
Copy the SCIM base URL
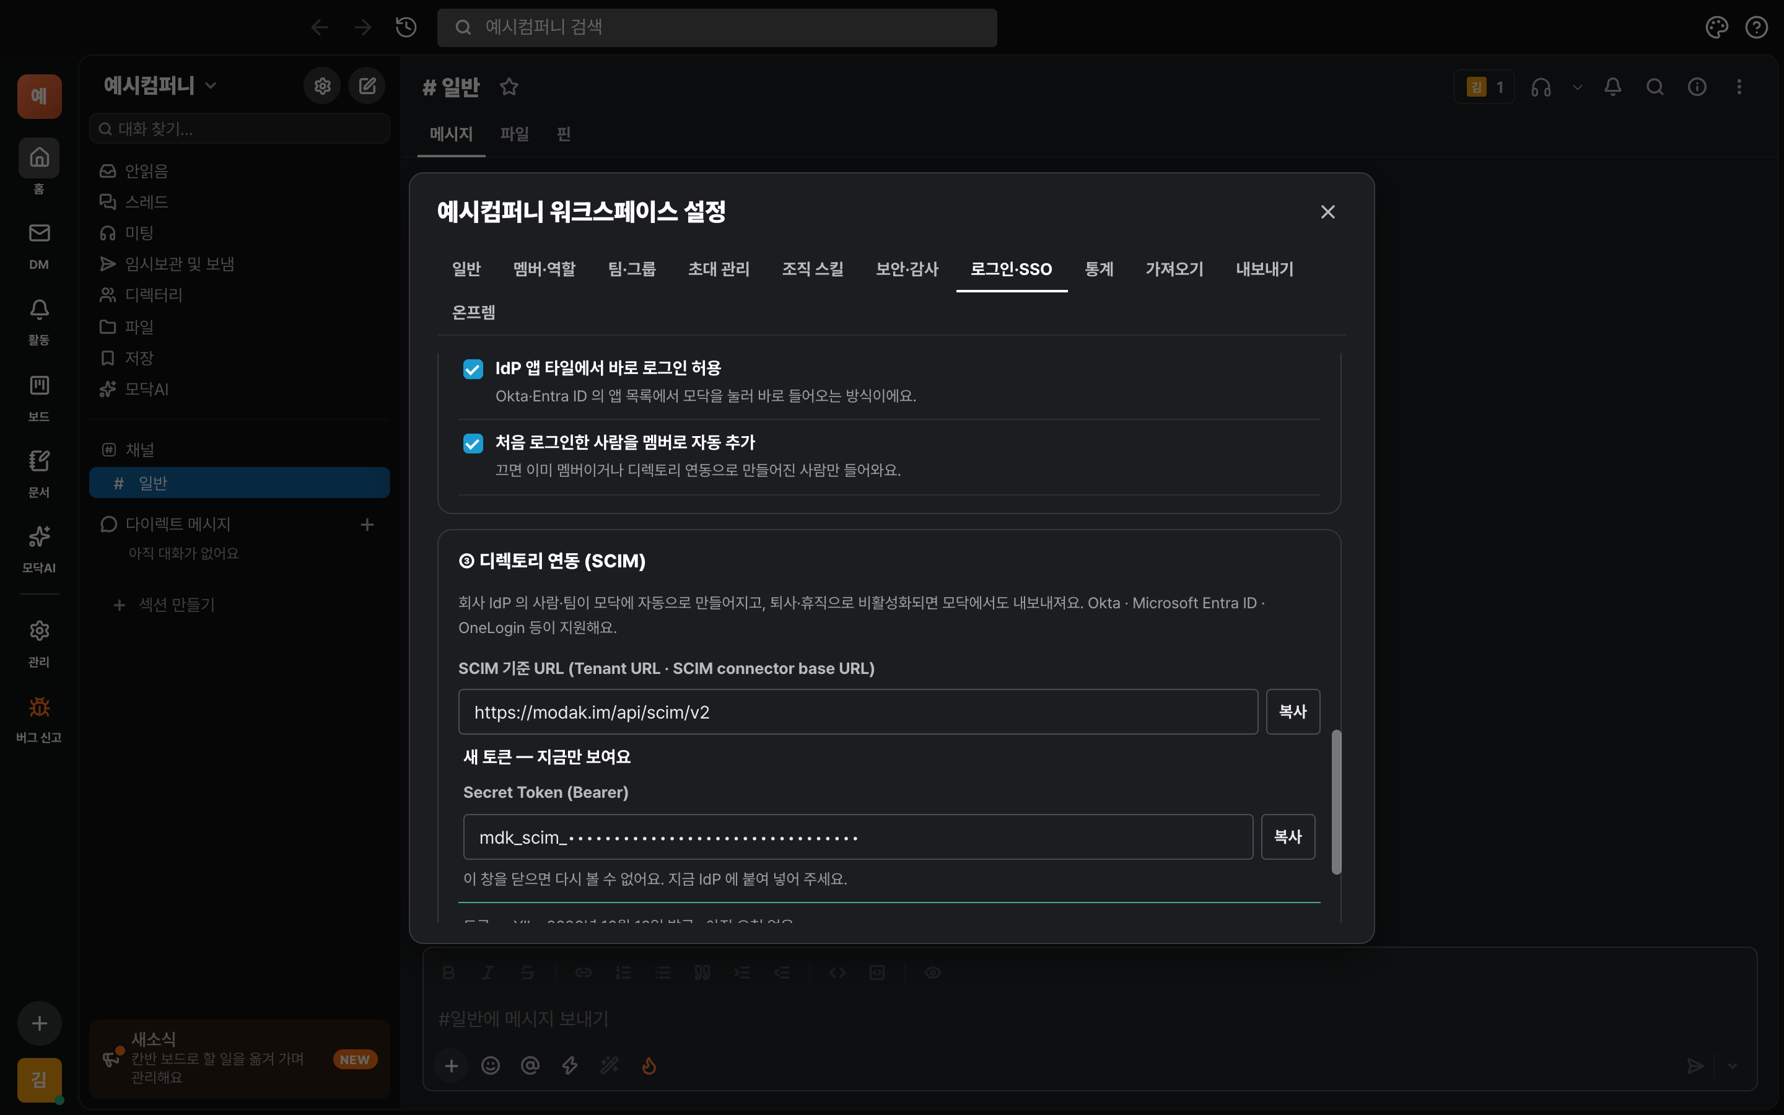coord(1292,712)
